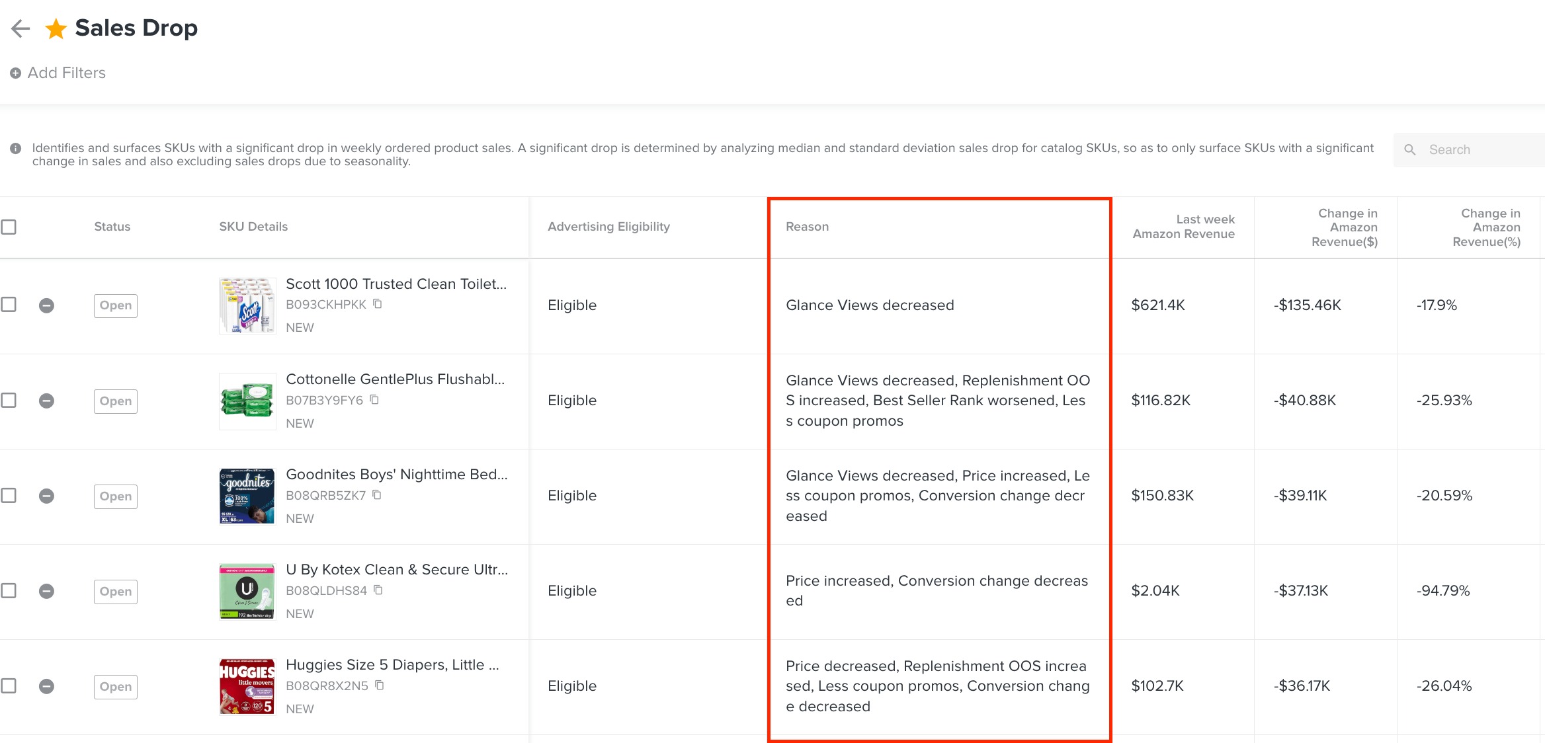Click the minus circle icon in Kotex row

point(46,591)
